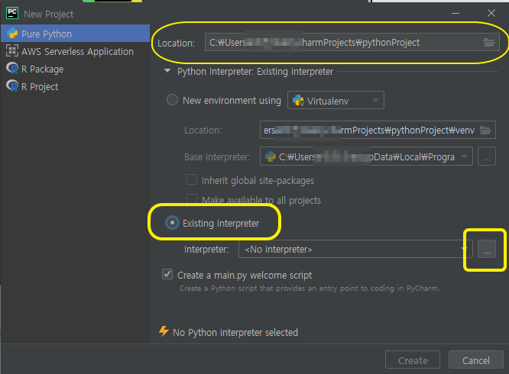
Task: Click the base interpreter Python icon
Action: (x=271, y=157)
